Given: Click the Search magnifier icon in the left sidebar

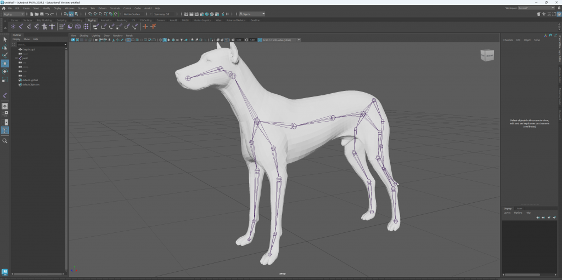Looking at the screenshot, I should 4,141.
